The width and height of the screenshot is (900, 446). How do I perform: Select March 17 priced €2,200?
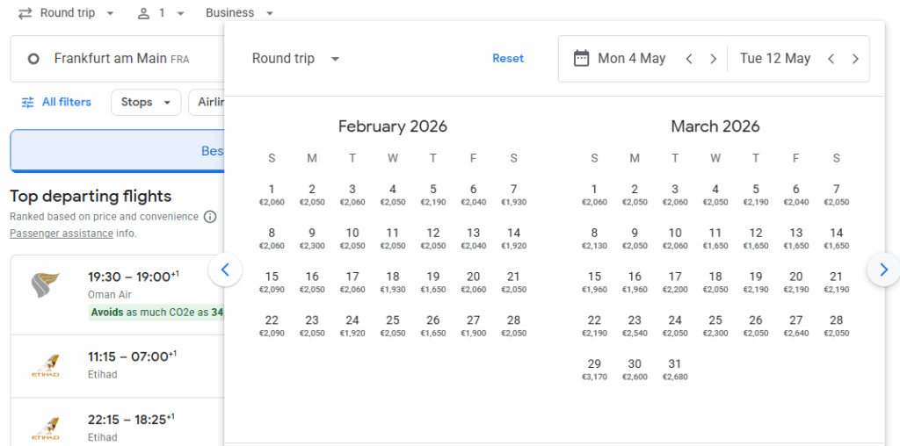click(x=675, y=282)
